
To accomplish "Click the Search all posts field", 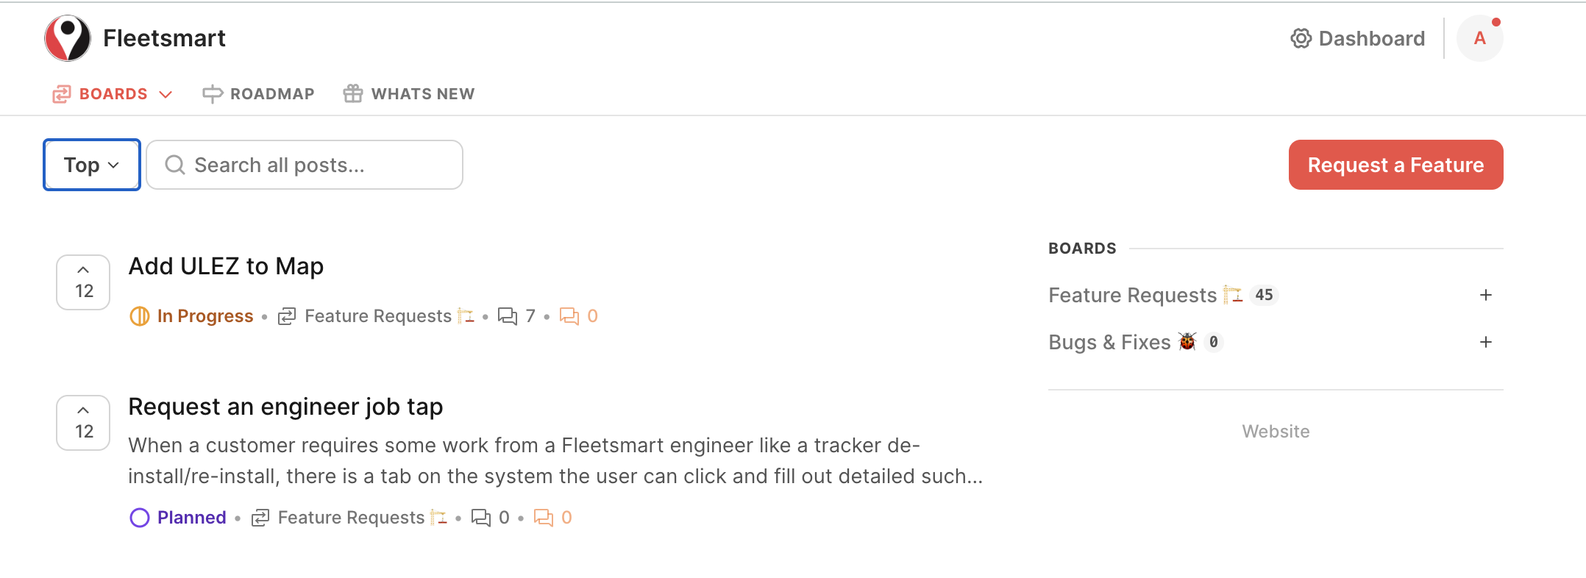I will tap(305, 165).
